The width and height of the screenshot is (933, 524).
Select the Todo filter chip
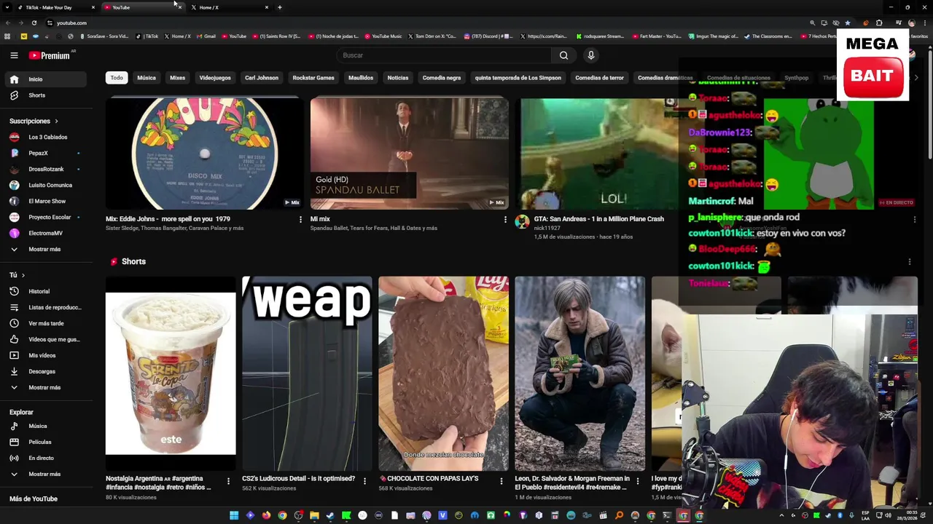click(x=117, y=78)
